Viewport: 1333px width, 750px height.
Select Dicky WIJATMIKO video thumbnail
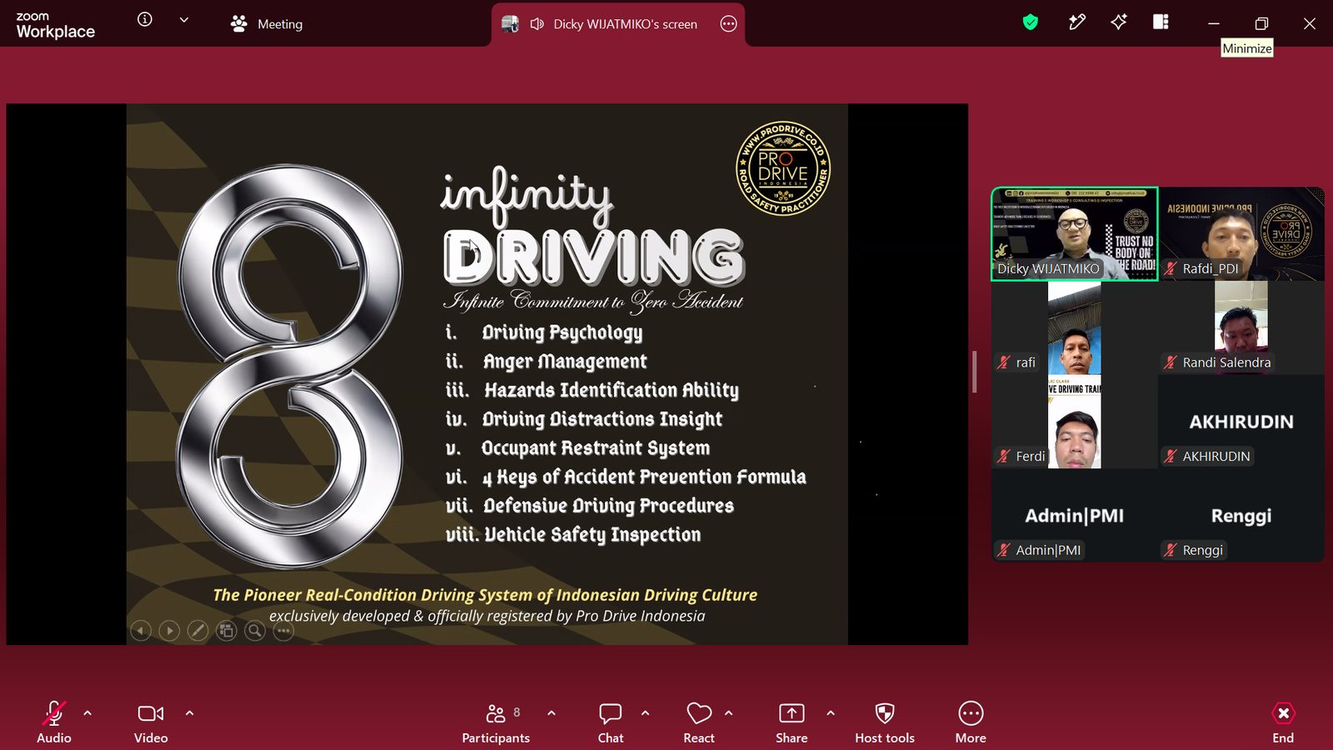point(1075,234)
